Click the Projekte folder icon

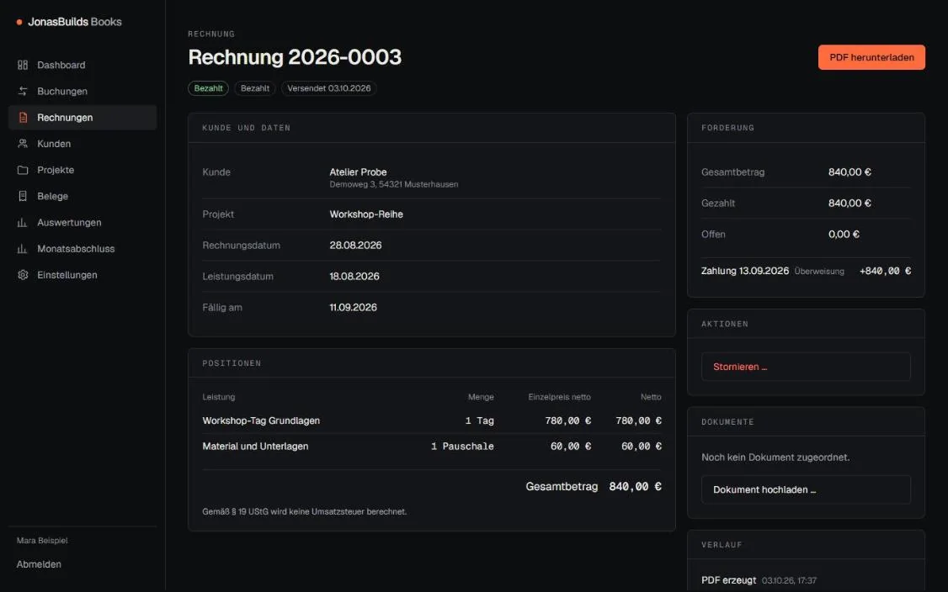(23, 170)
